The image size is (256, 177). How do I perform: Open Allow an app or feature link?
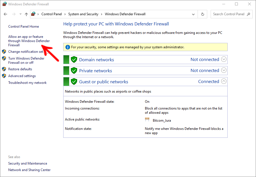29,41
